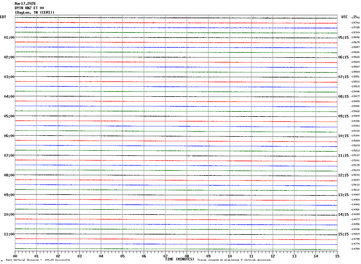The width and height of the screenshot is (361, 264).
Task: Click the EDT timezone label
Action: [x=3, y=17]
